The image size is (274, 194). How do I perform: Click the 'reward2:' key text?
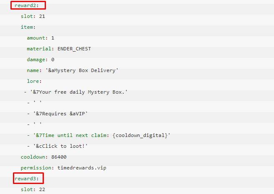point(27,5)
